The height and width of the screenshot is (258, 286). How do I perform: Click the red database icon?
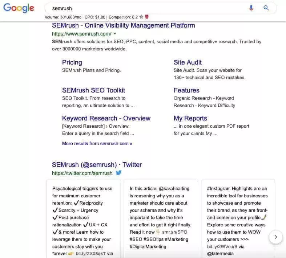[147, 17]
